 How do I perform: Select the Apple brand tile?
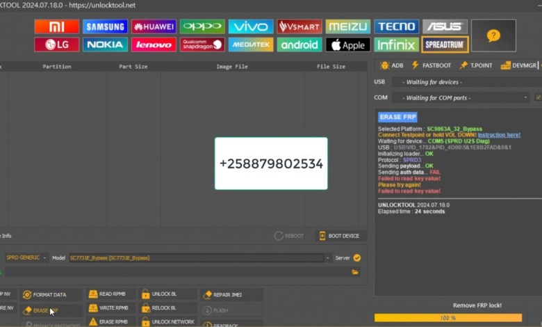(348, 45)
